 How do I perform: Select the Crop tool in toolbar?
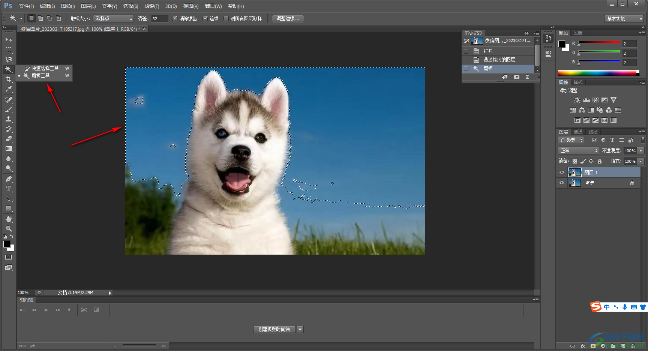point(8,79)
